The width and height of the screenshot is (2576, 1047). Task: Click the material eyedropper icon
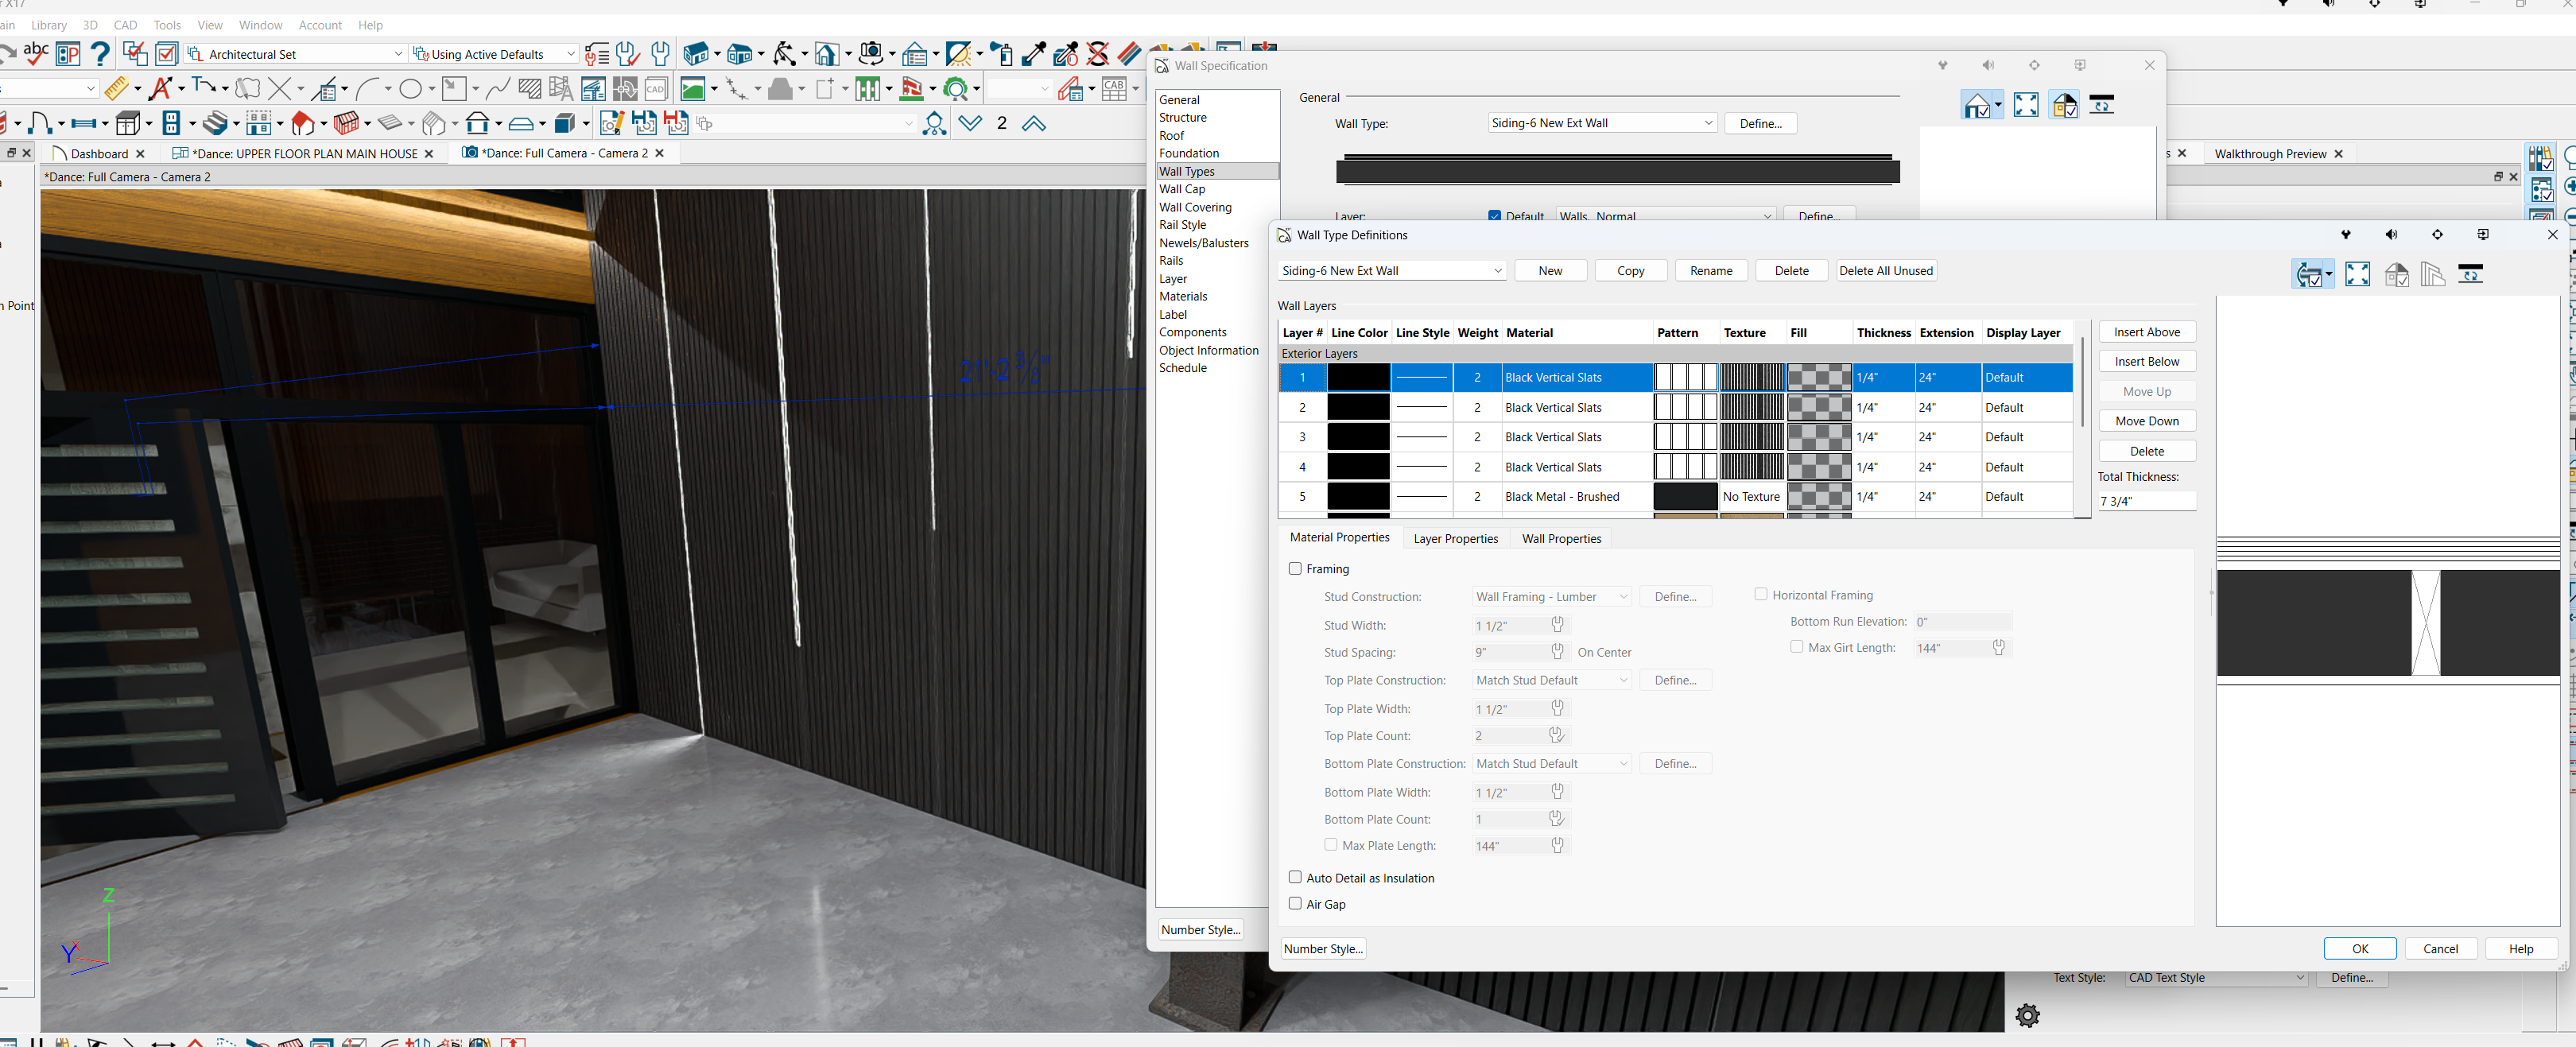(1034, 53)
